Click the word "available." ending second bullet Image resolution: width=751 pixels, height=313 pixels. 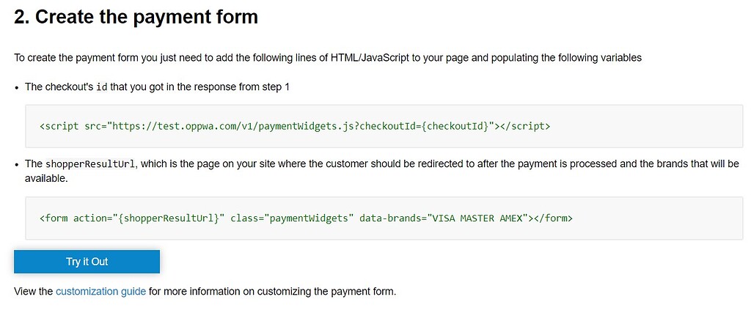tap(46, 179)
